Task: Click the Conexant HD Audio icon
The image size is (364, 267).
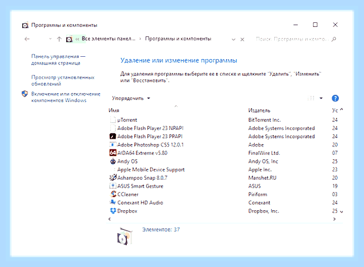Action: pyautogui.click(x=113, y=203)
